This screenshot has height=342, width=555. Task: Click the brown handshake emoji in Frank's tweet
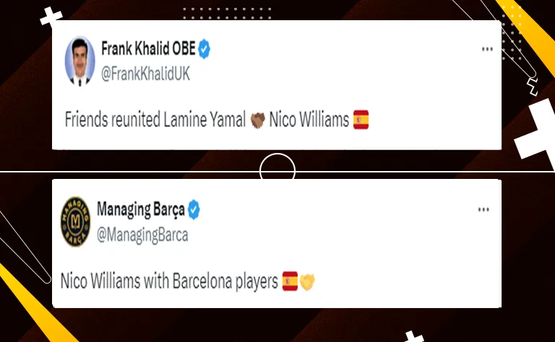pos(258,120)
